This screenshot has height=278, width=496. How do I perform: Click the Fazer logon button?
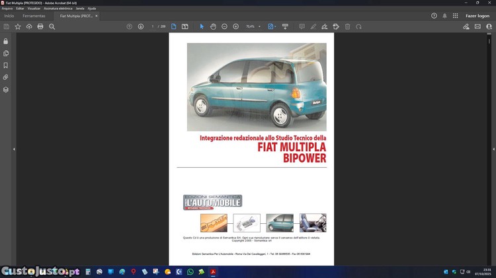pyautogui.click(x=477, y=16)
